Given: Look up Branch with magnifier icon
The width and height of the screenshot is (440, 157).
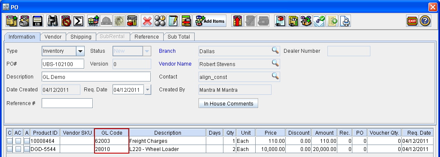Looking at the screenshot, I should click(275, 51).
